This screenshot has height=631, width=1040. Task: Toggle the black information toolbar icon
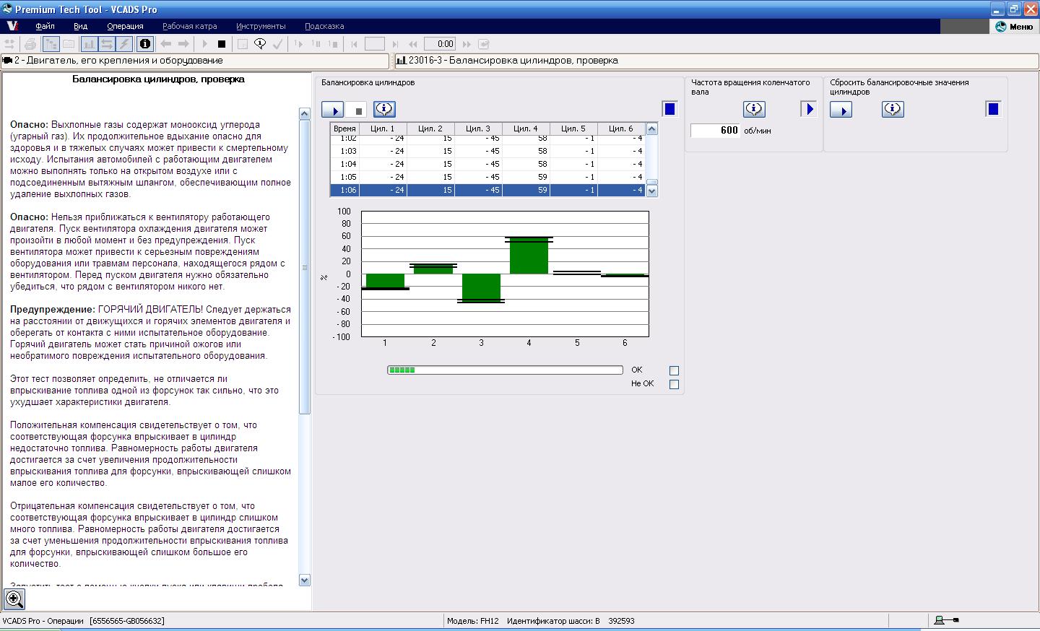144,44
